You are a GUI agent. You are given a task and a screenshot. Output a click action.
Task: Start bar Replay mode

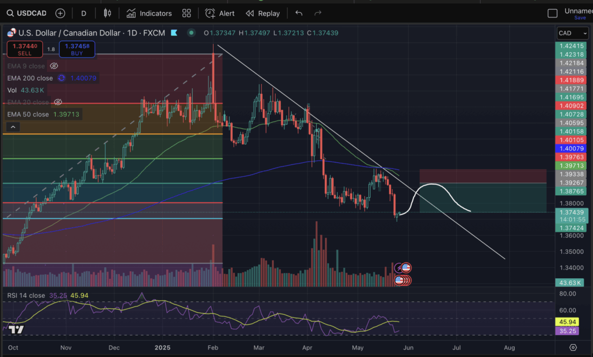(262, 13)
